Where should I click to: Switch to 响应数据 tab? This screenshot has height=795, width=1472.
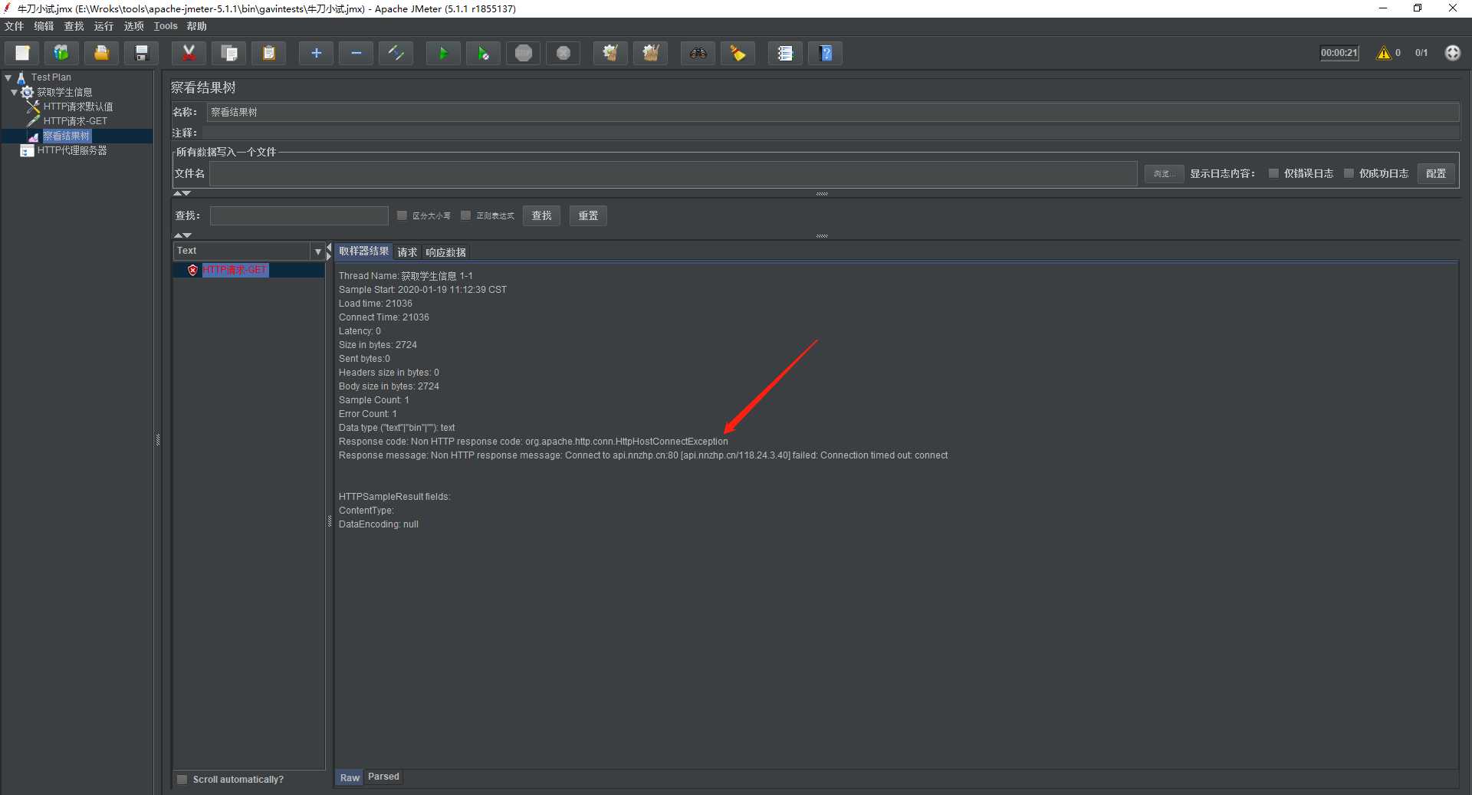[x=445, y=252]
